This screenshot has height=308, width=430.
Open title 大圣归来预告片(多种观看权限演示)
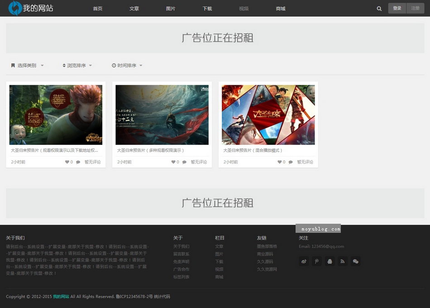pos(150,150)
